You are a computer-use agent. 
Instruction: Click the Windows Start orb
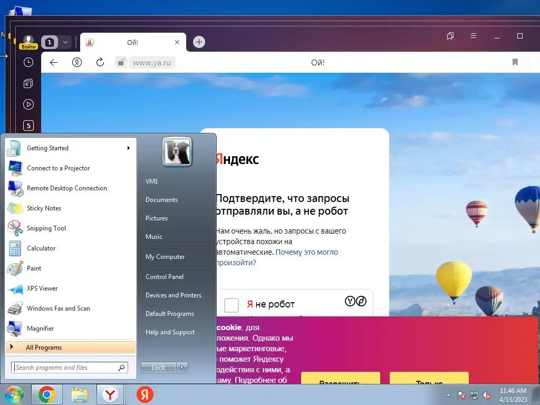pos(14,394)
